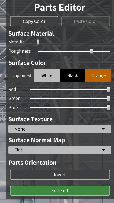This screenshot has height=203, width=114.
Task: Select the Black color swatch
Action: tap(72, 76)
